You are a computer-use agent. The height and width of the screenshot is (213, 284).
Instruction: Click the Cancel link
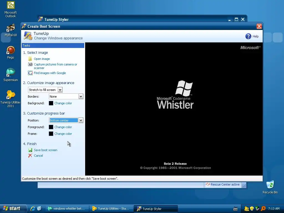[x=38, y=156]
